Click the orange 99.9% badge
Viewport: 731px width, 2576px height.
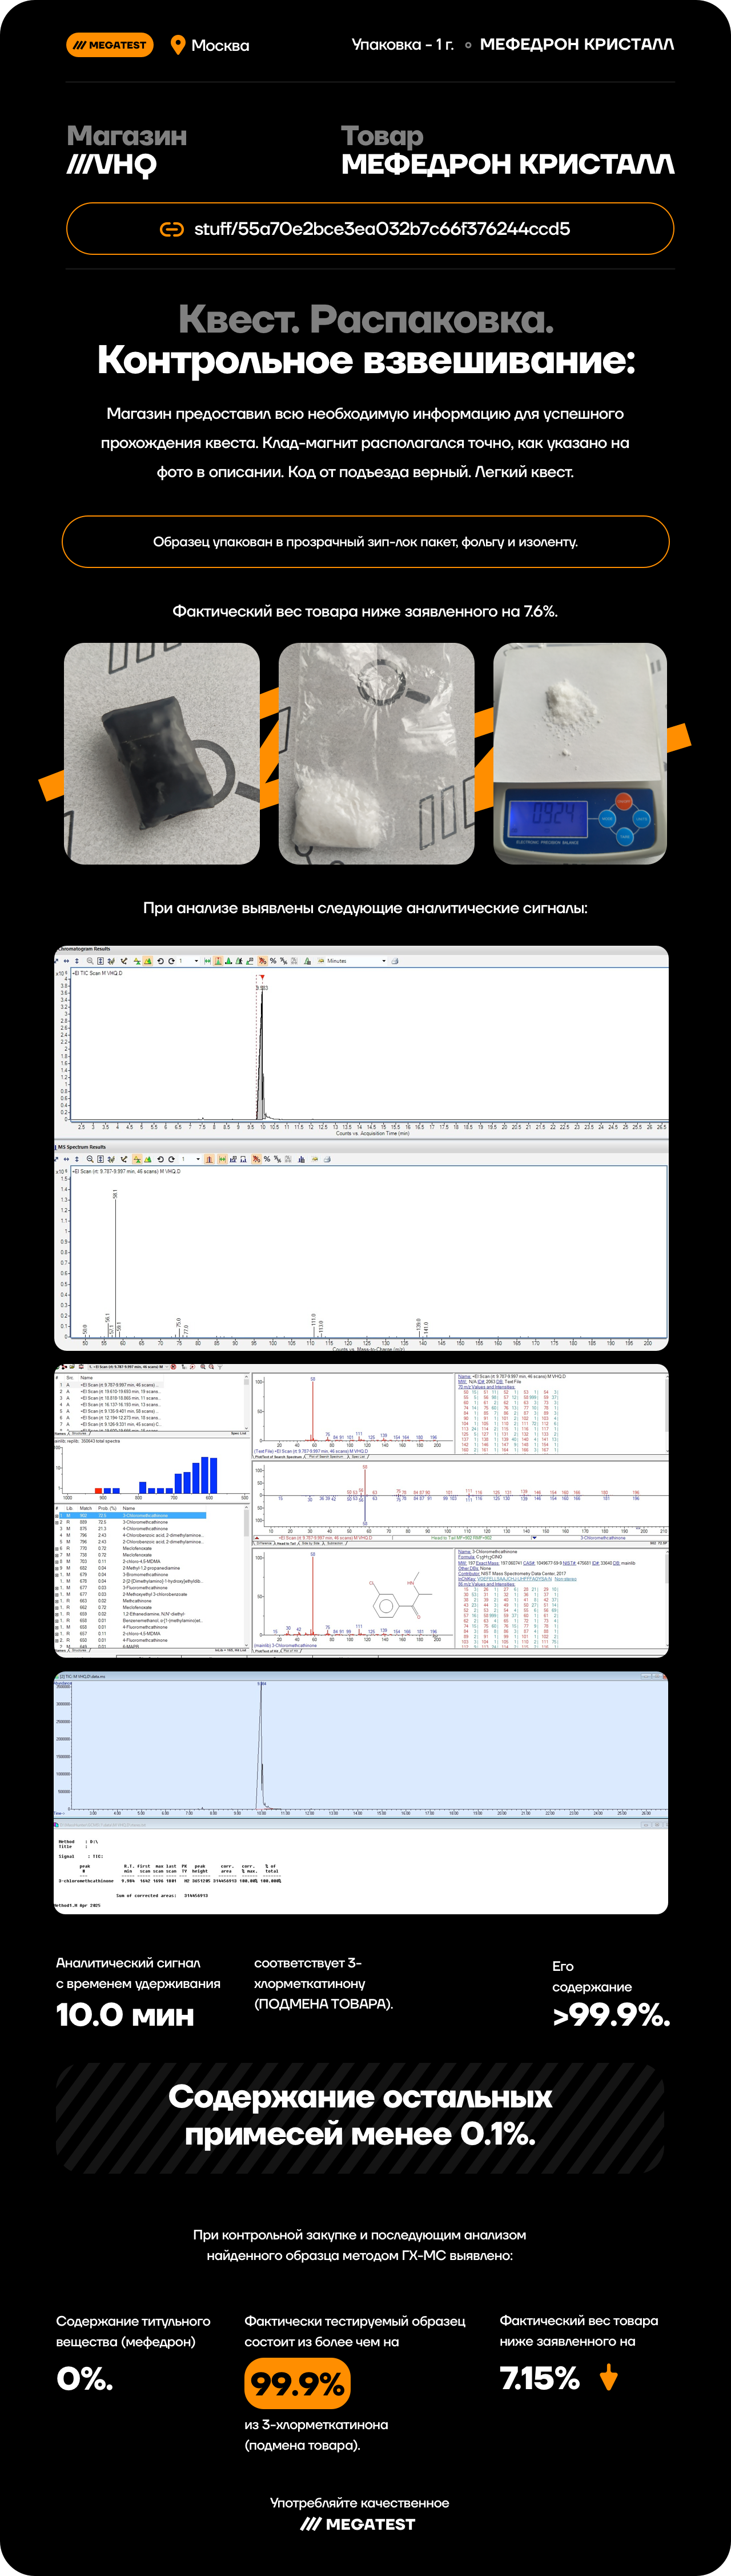coord(297,2384)
